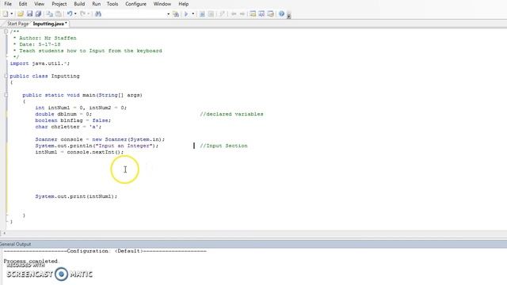The width and height of the screenshot is (507, 285).
Task: Click the "char chrletter = 'a';" line
Action: tap(68, 127)
